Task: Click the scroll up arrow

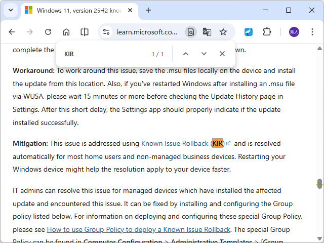Action: pyautogui.click(x=319, y=49)
